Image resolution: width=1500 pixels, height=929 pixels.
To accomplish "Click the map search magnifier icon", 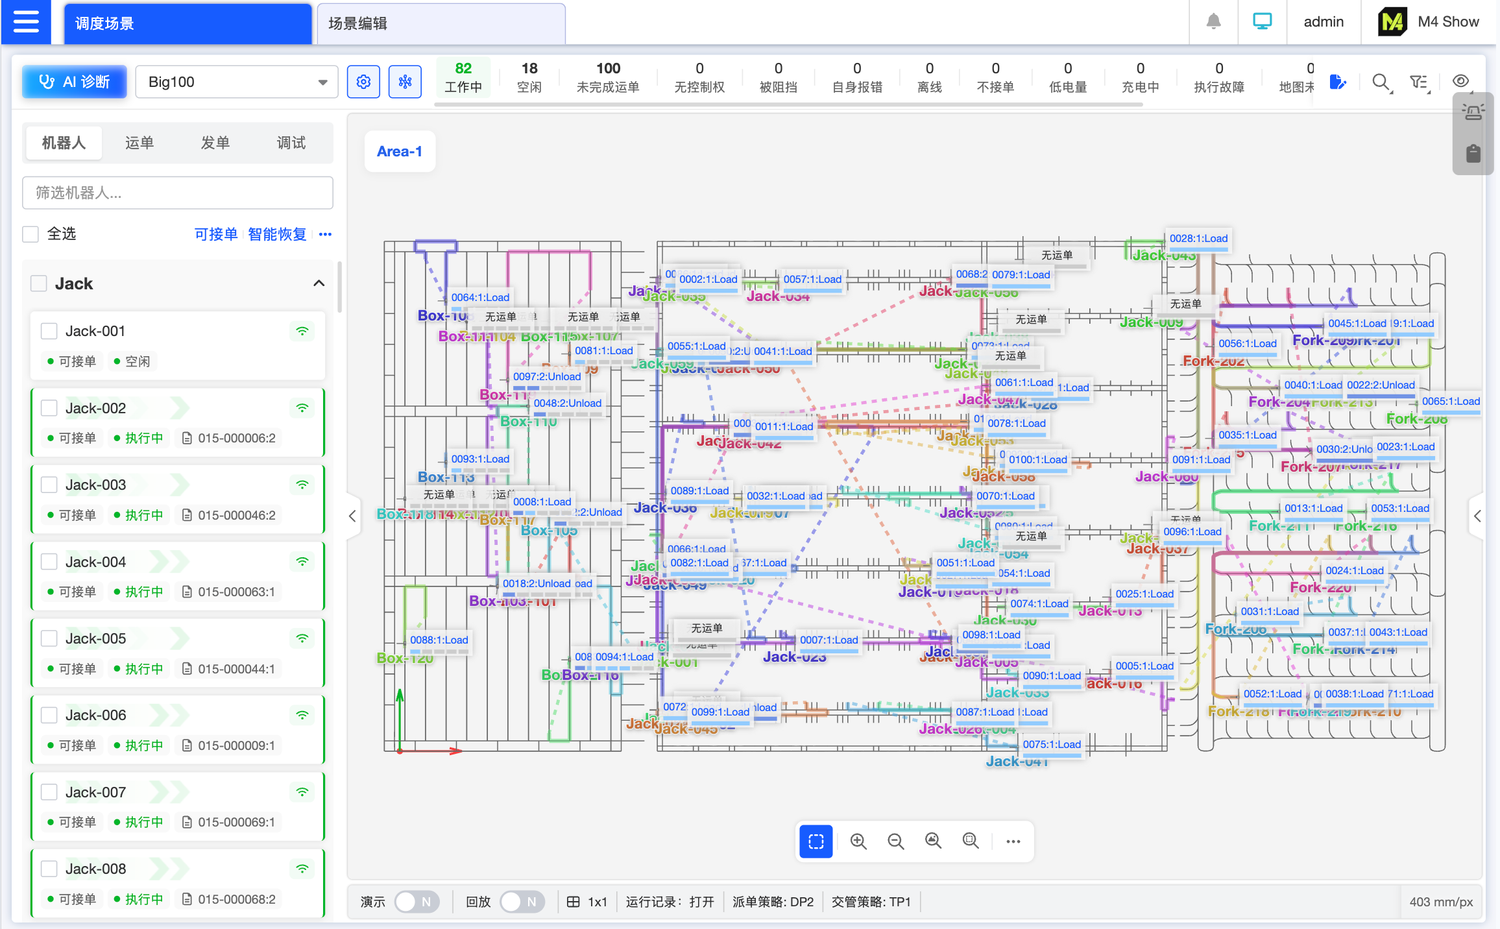I will tap(1380, 82).
